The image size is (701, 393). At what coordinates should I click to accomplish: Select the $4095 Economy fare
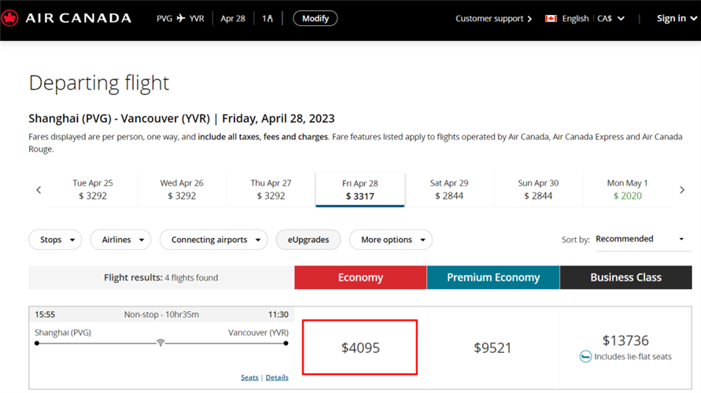tap(360, 347)
